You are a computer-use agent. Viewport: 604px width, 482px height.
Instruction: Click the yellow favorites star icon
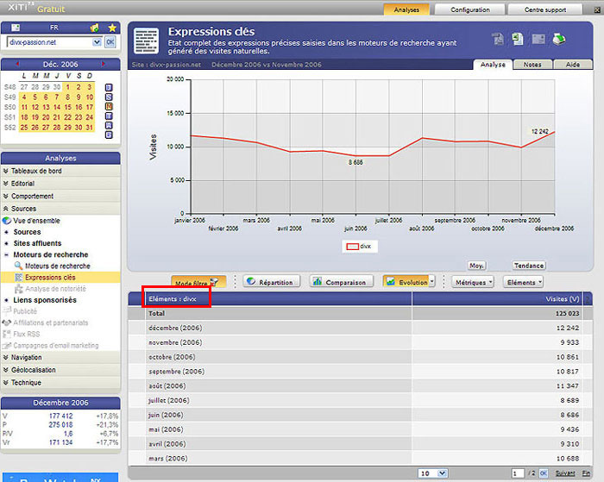pos(112,28)
